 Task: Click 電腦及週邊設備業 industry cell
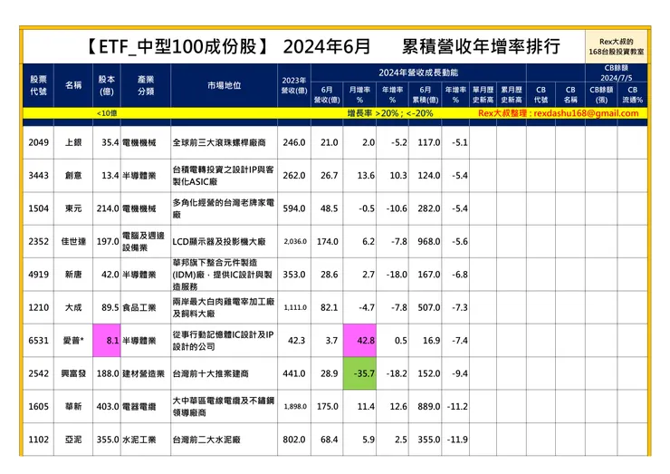tap(144, 241)
